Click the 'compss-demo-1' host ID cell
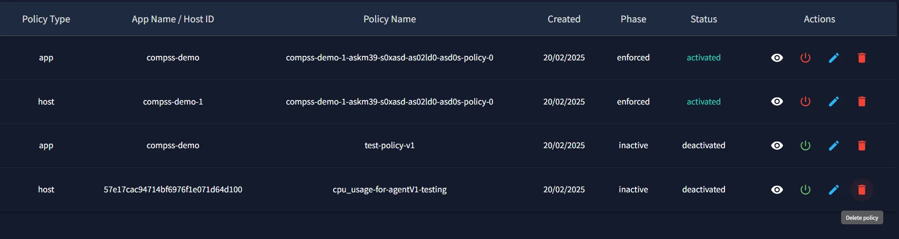899x239 pixels. click(173, 101)
